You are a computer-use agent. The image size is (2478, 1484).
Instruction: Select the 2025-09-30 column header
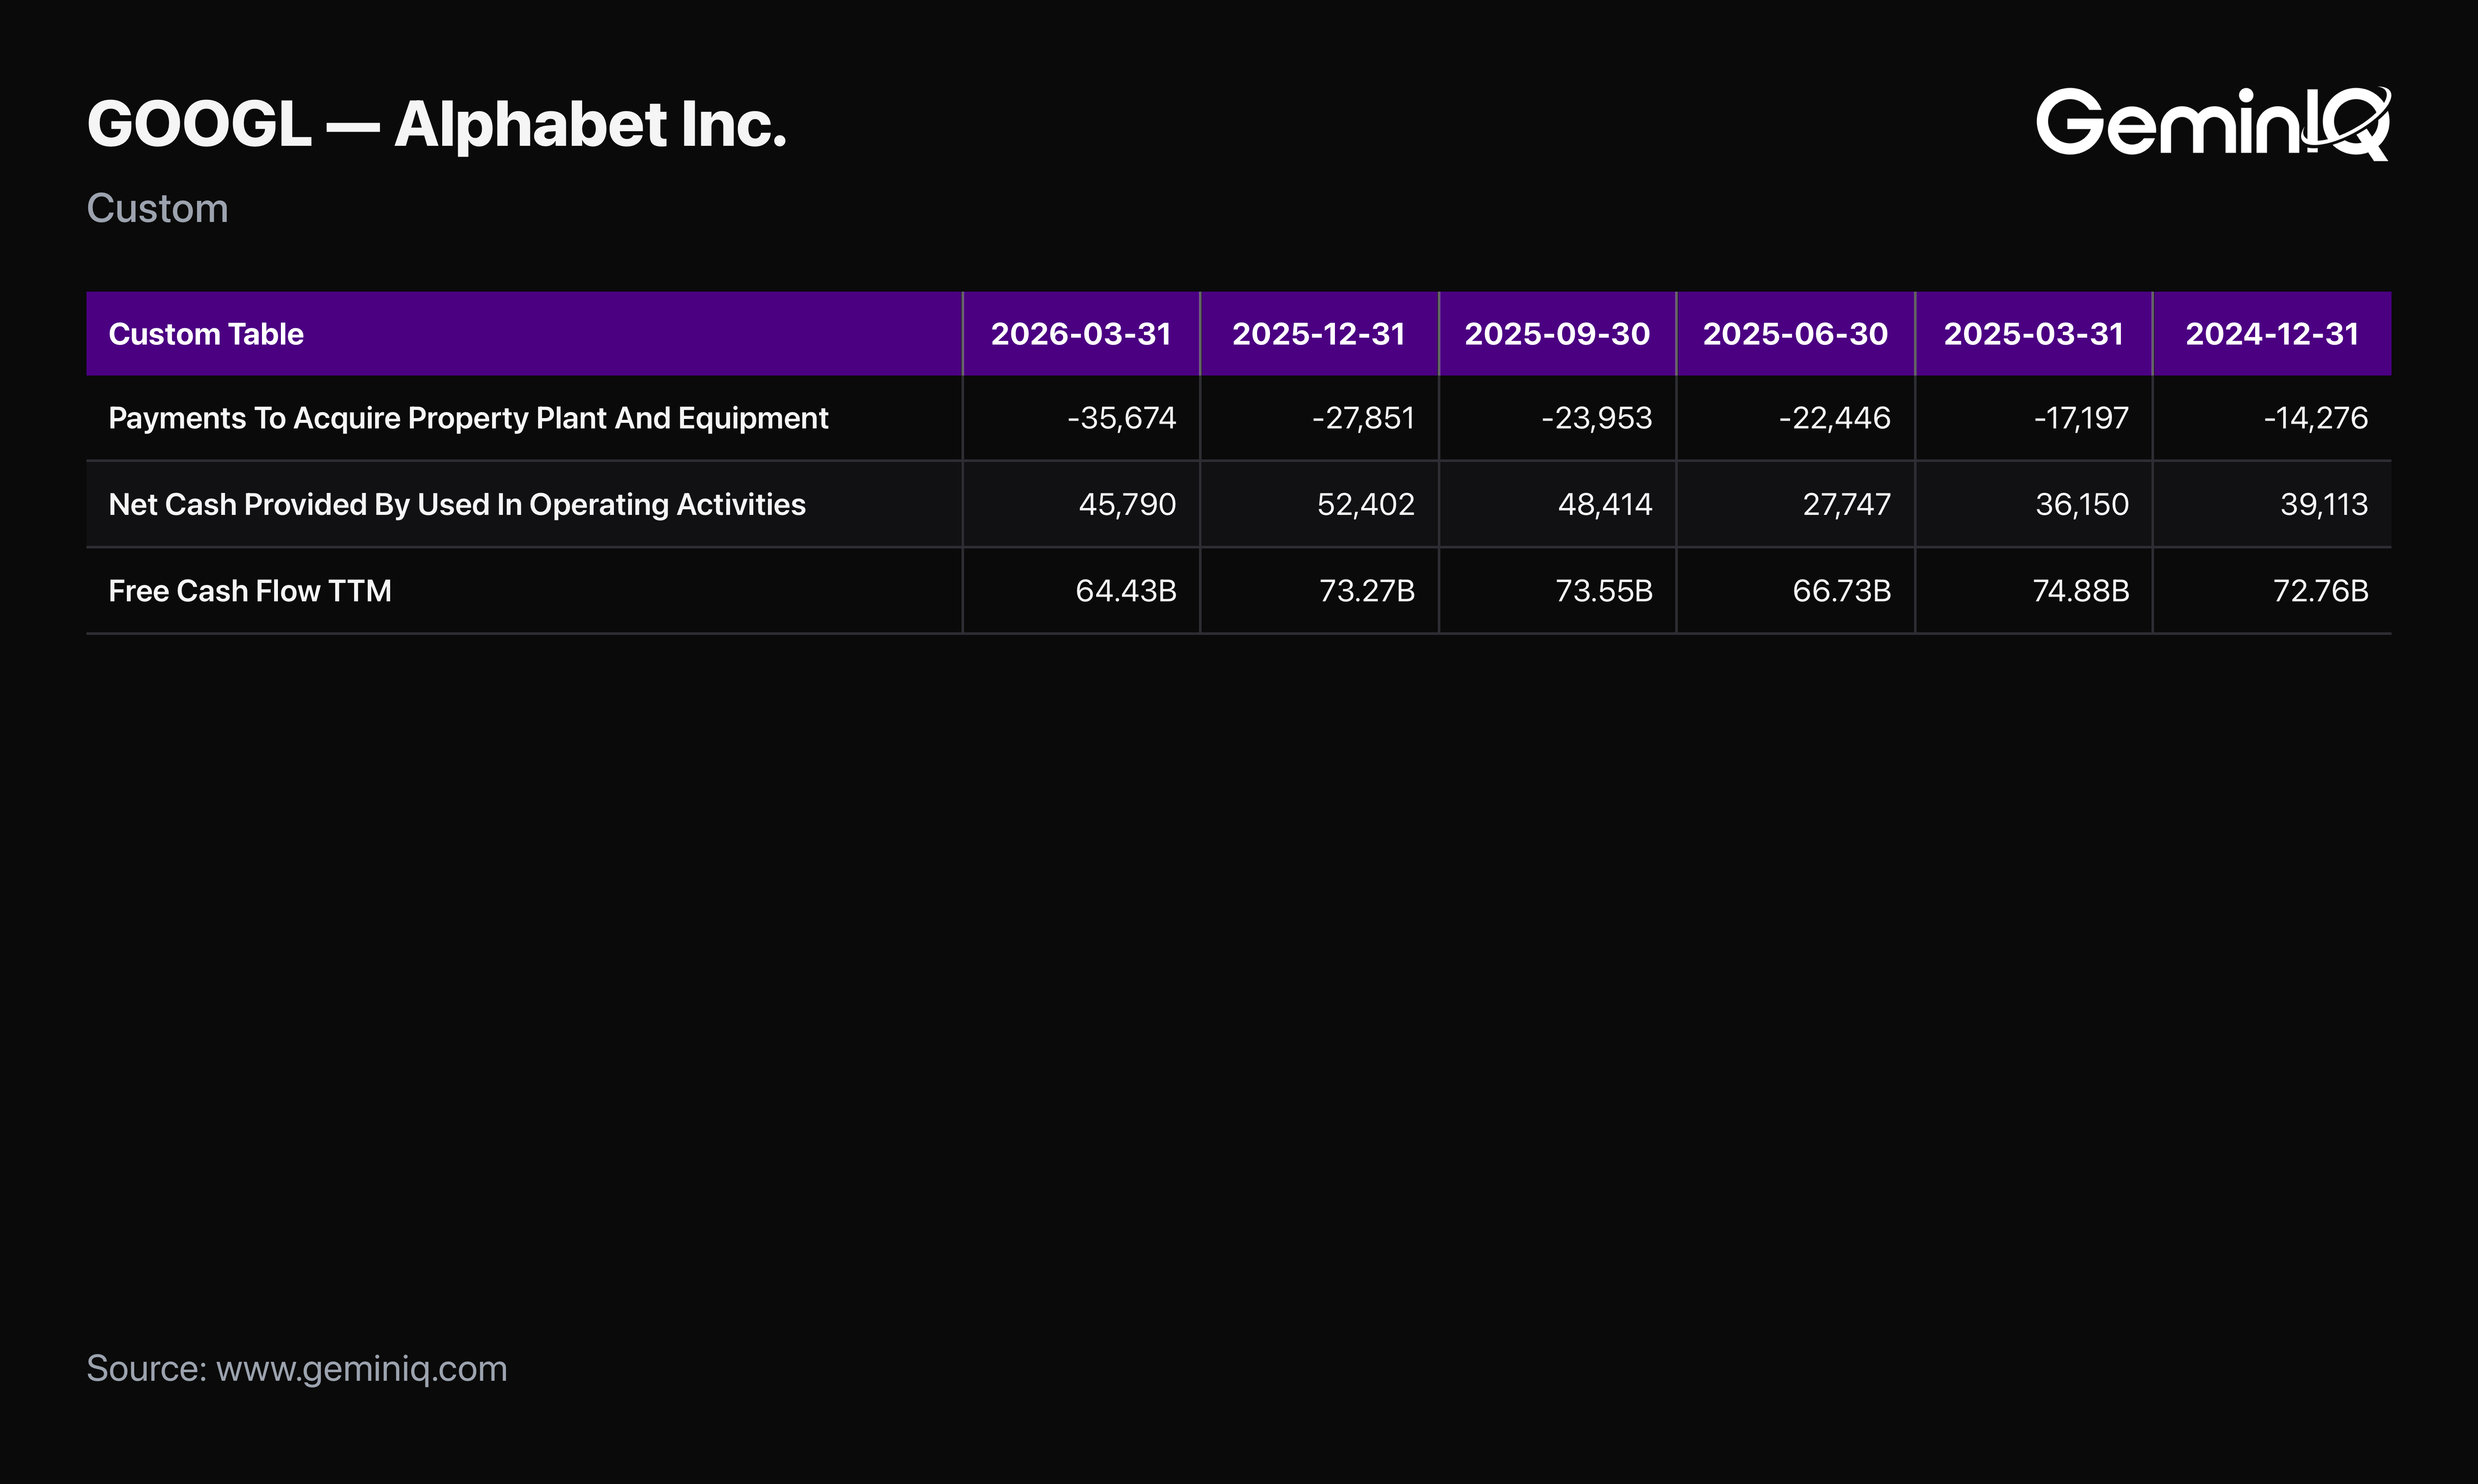[x=1557, y=334]
